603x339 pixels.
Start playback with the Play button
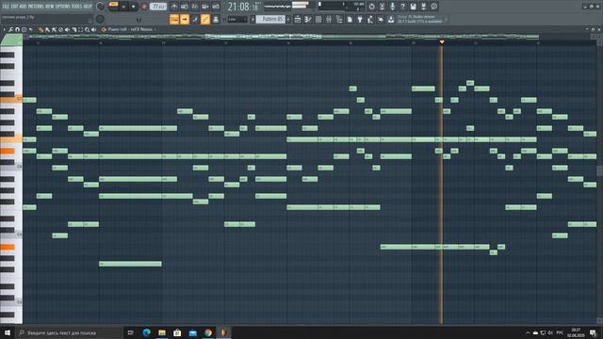coord(123,7)
